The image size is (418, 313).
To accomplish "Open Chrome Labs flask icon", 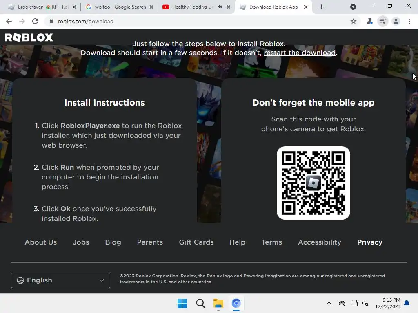I will [x=369, y=21].
